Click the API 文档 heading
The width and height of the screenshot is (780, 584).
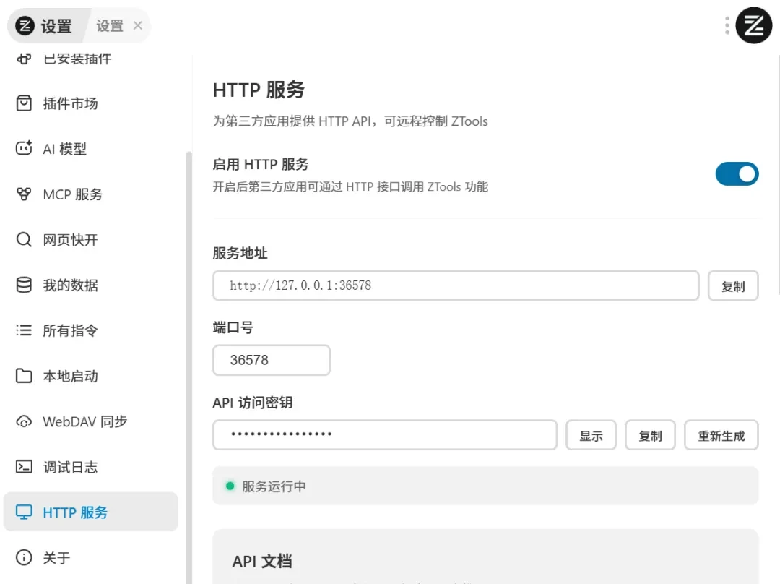pos(261,561)
